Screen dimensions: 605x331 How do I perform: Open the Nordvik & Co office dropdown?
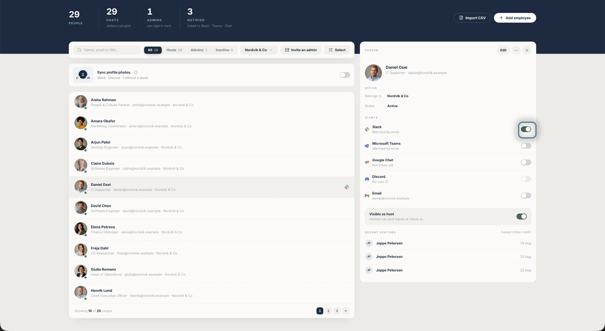(x=259, y=50)
